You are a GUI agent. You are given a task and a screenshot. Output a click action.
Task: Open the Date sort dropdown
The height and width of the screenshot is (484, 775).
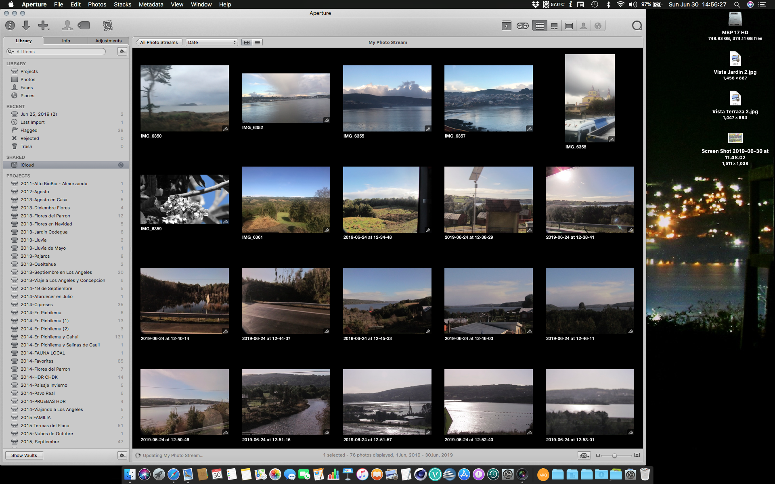pos(212,42)
